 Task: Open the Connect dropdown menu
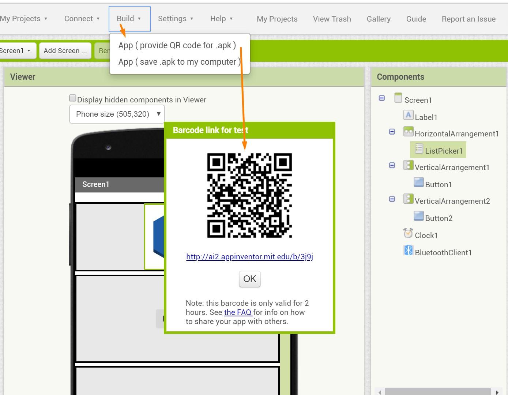tap(82, 19)
